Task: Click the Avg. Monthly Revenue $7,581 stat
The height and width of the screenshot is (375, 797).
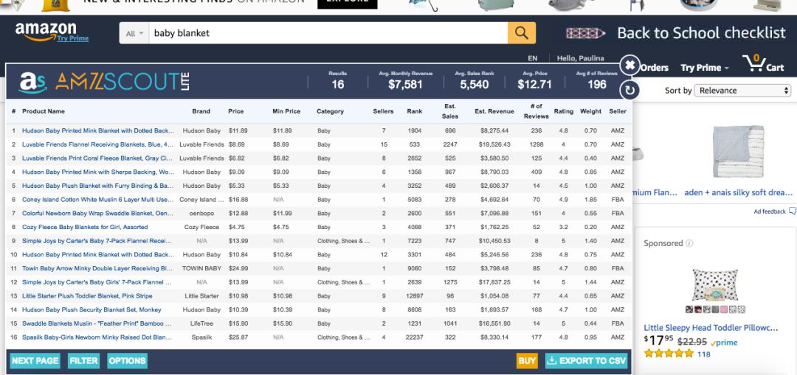Action: (405, 81)
